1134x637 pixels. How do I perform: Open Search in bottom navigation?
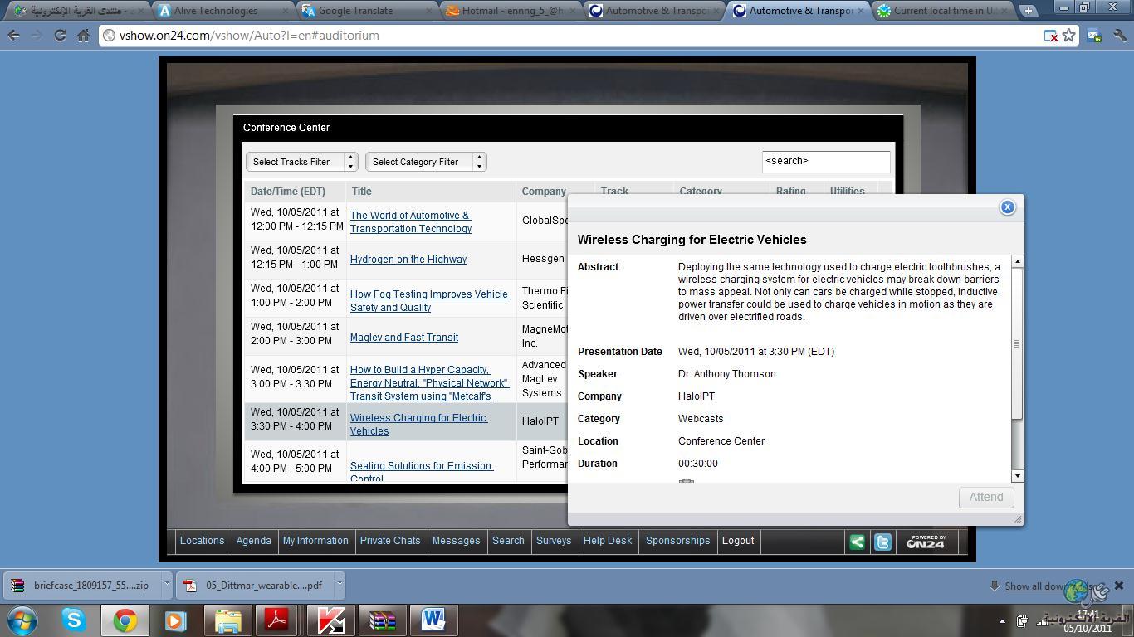coord(508,541)
